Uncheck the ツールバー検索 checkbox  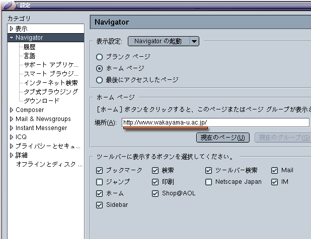click(209, 170)
